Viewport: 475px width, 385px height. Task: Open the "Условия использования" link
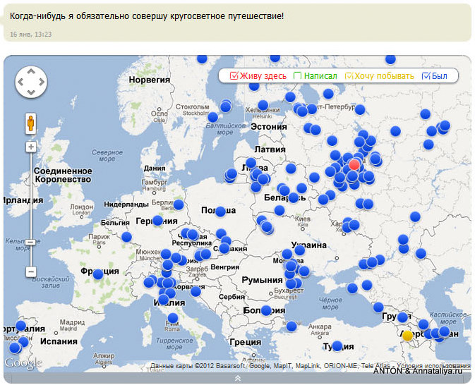[434, 366]
